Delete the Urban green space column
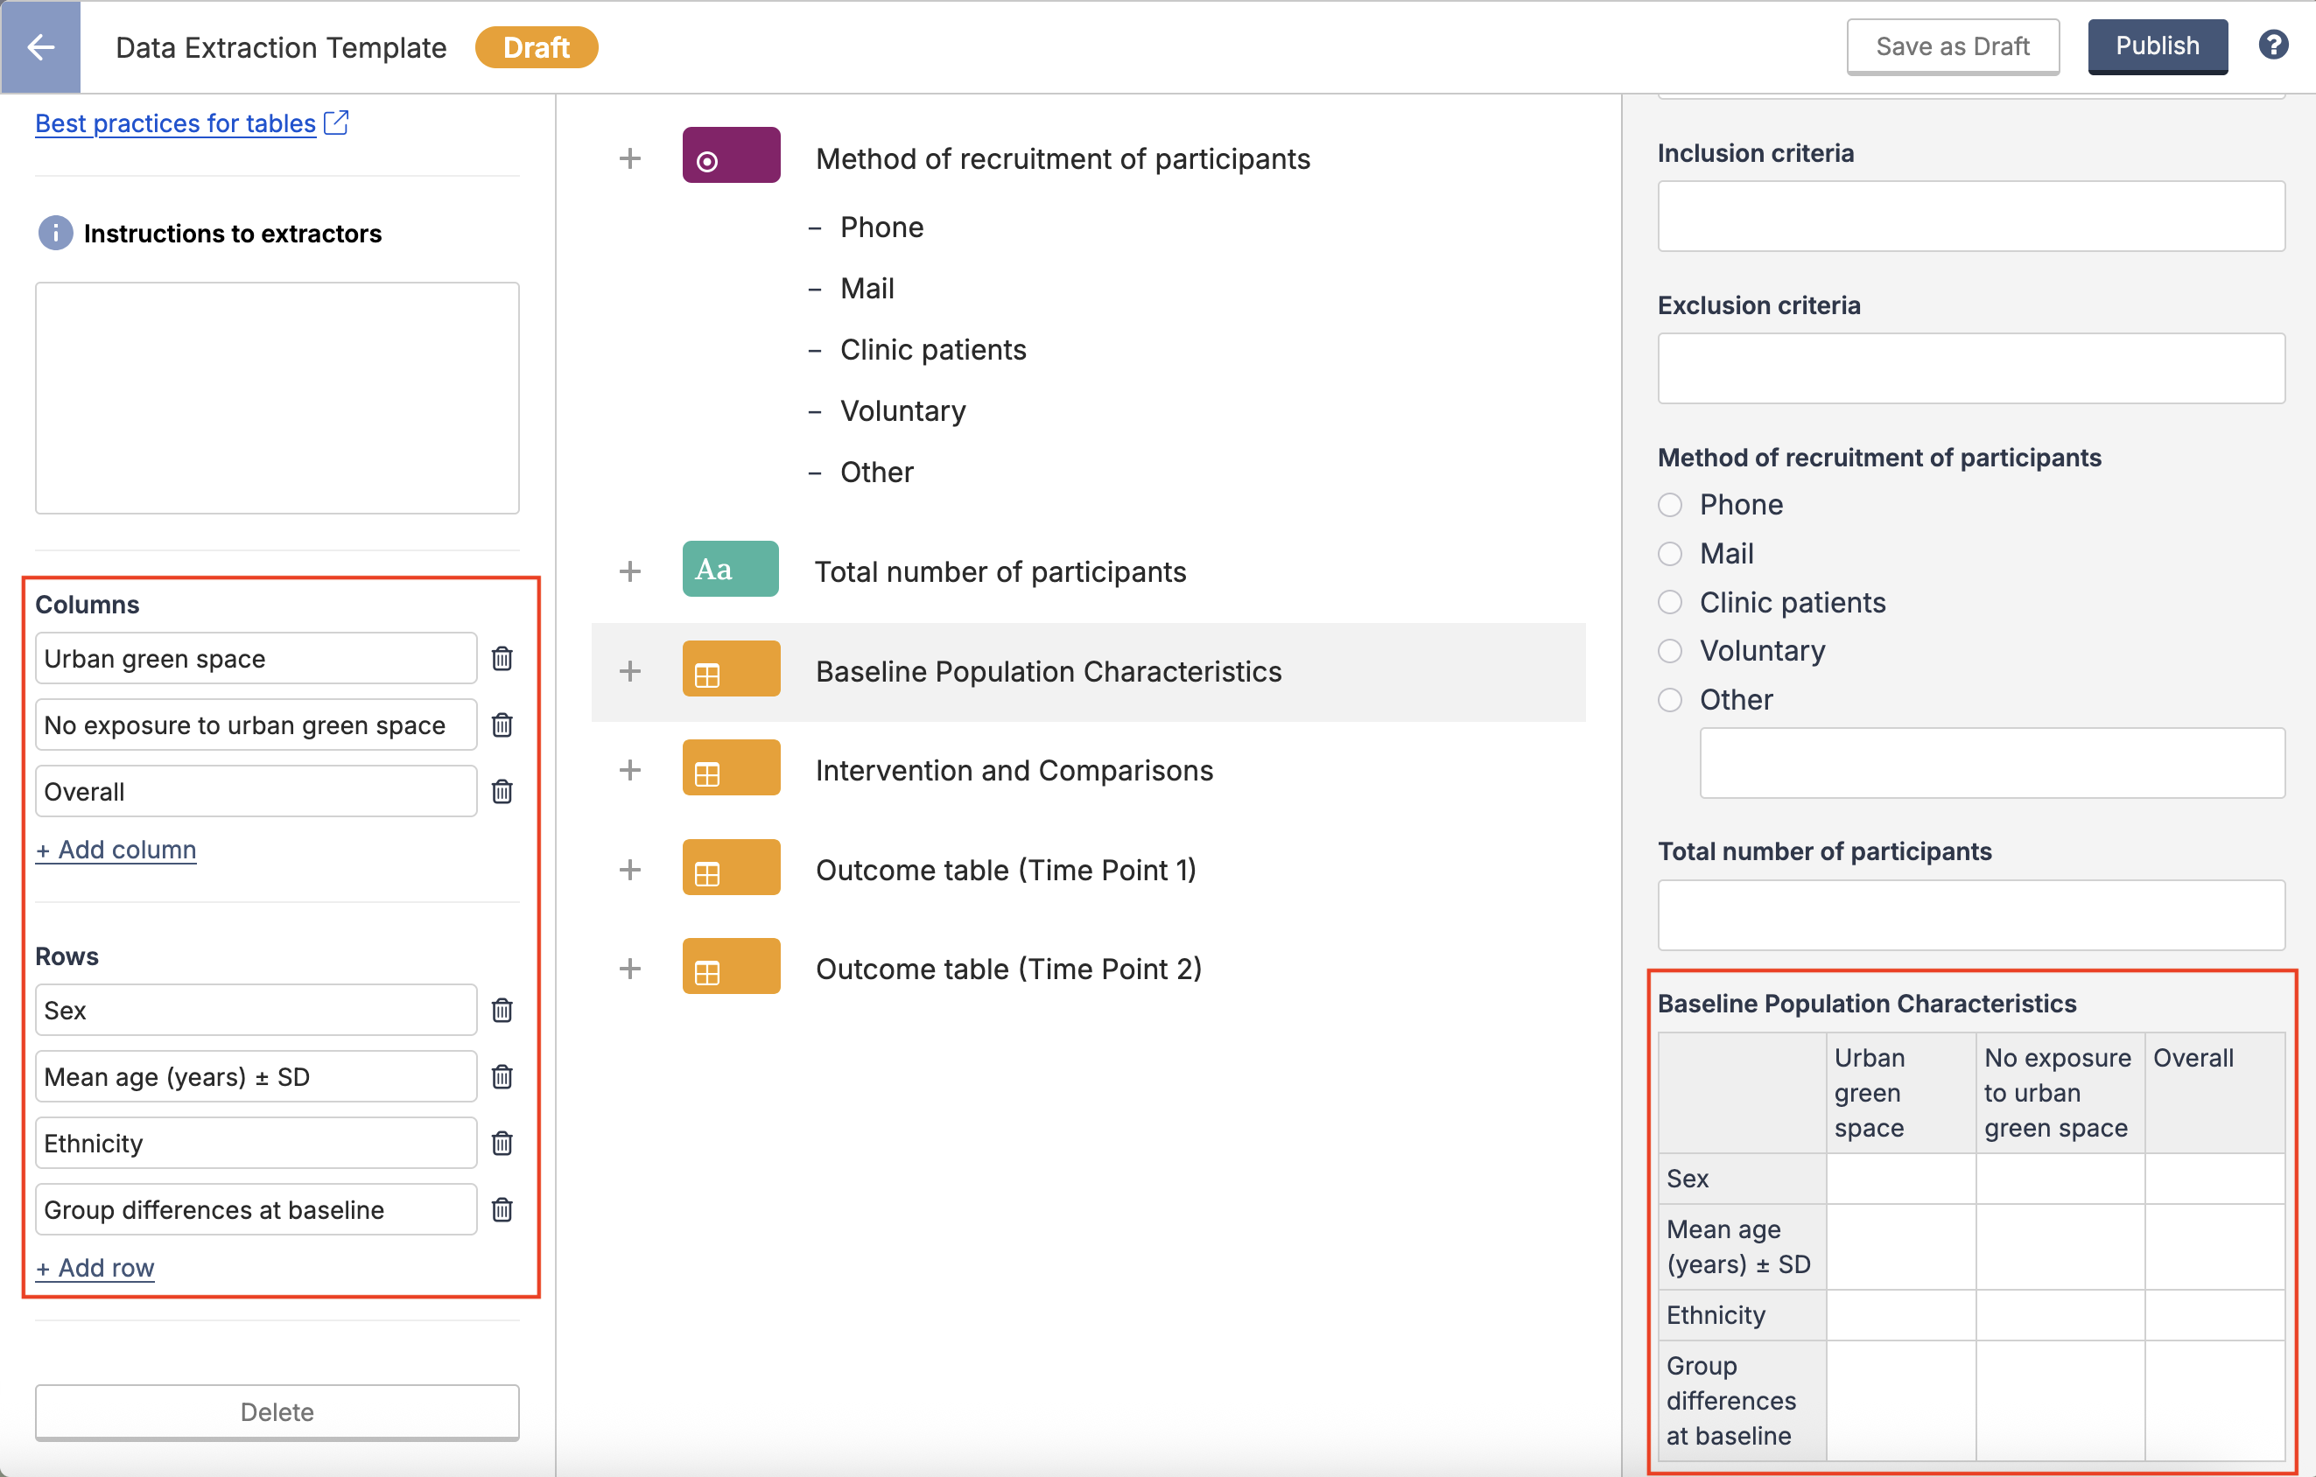The height and width of the screenshot is (1477, 2316). coord(502,659)
